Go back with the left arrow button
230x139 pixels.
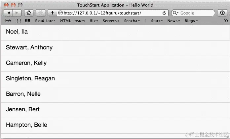pos(9,13)
